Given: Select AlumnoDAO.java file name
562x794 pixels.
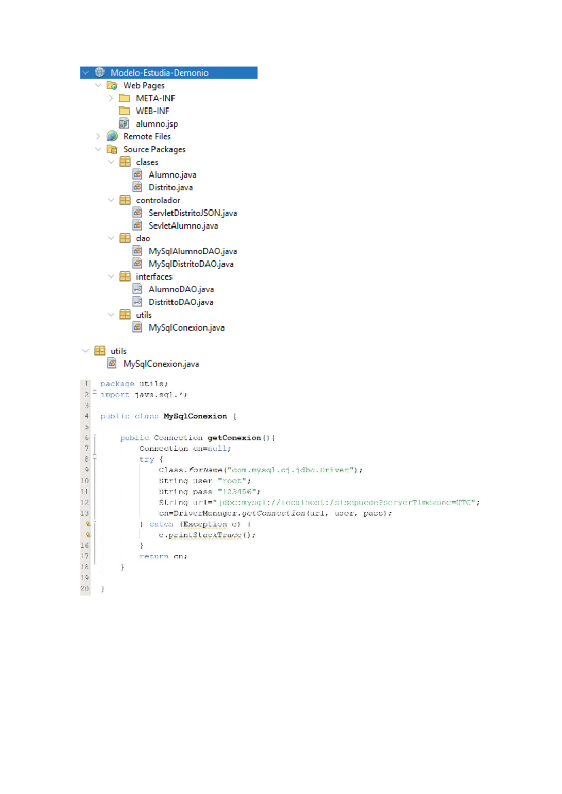Looking at the screenshot, I should click(x=181, y=289).
